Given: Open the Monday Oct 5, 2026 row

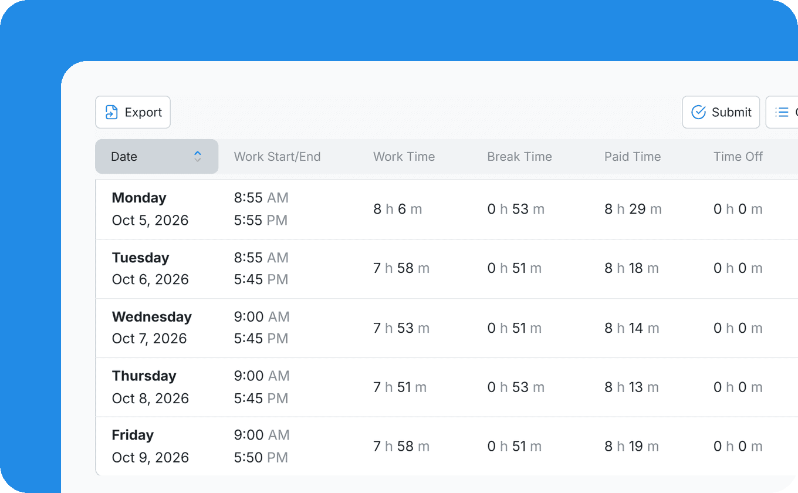Looking at the screenshot, I should coord(447,210).
